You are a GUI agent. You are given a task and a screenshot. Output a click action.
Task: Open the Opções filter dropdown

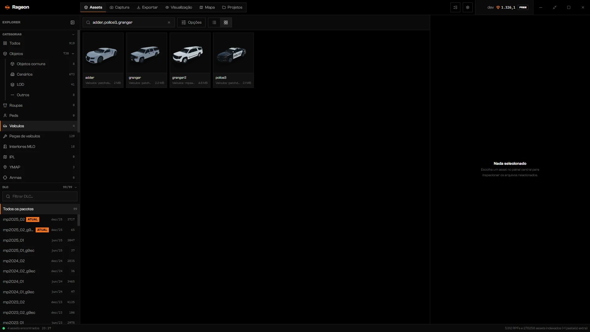[x=191, y=22]
